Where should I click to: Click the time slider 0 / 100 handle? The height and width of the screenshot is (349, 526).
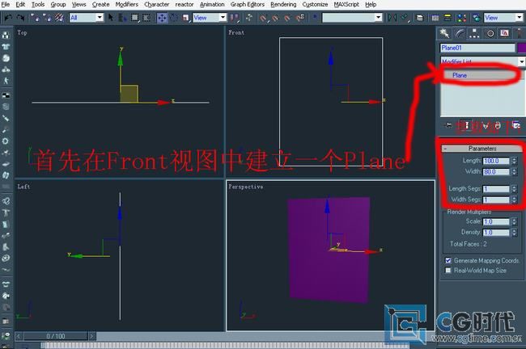click(x=56, y=336)
